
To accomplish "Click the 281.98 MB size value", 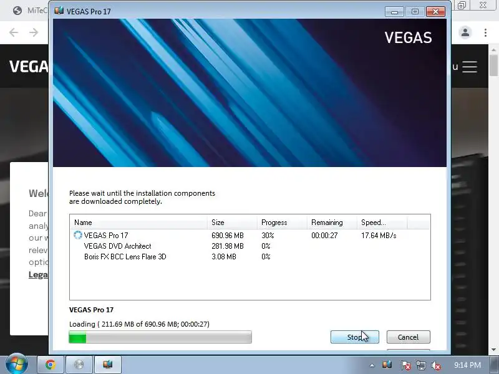I will point(228,246).
